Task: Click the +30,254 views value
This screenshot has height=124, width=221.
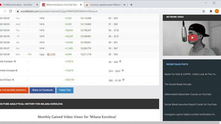Action: 69,36
